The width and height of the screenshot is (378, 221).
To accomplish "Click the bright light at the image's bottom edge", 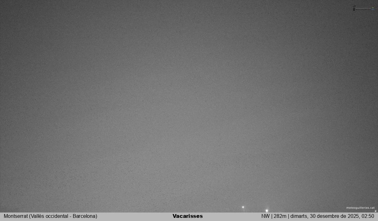I will [x=267, y=211].
